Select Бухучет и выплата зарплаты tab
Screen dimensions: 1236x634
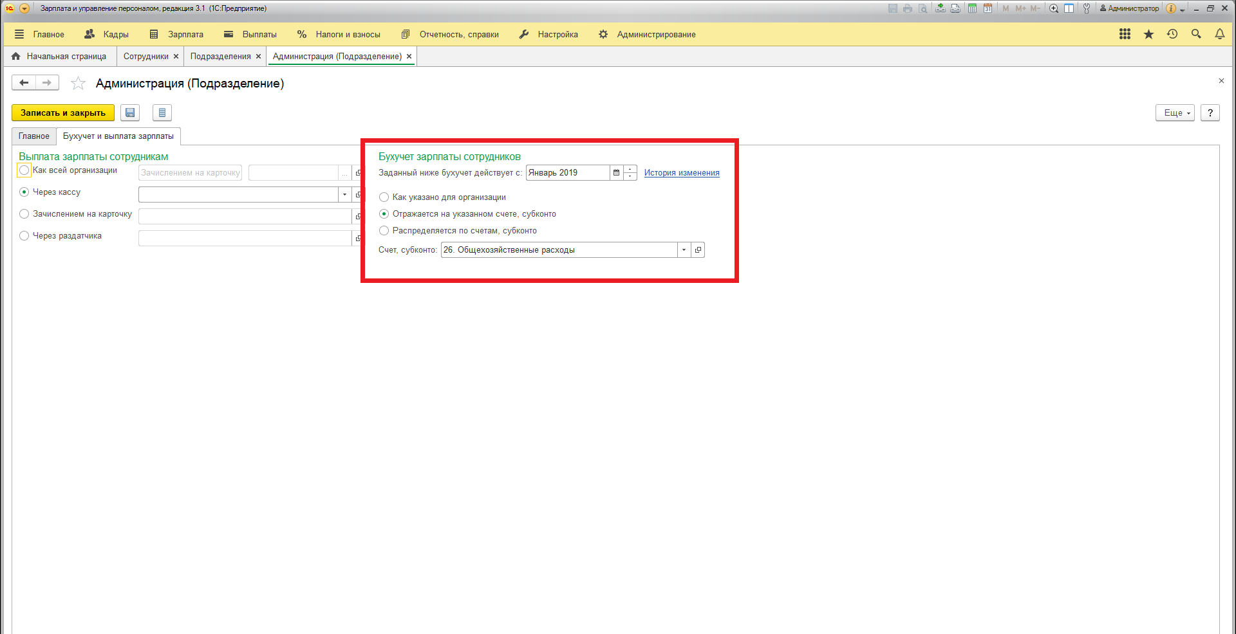click(118, 136)
